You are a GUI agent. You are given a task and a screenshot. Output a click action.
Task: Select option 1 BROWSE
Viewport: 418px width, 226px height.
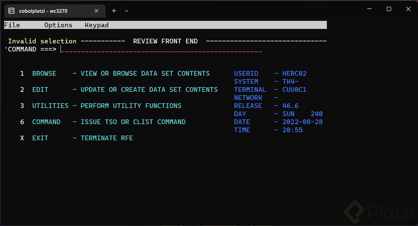tap(44, 73)
